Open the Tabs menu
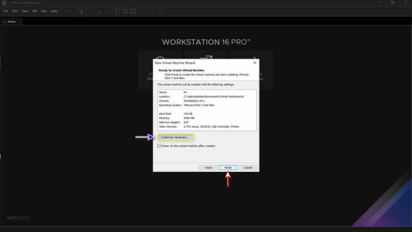412x232 pixels. point(44,11)
